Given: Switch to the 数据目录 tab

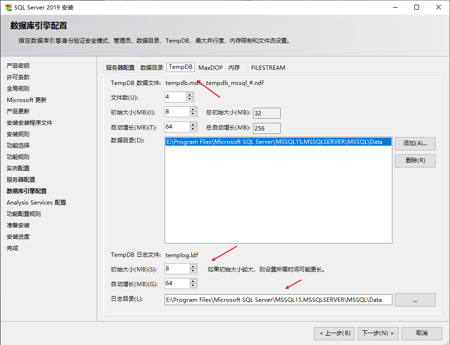Looking at the screenshot, I should [x=152, y=67].
